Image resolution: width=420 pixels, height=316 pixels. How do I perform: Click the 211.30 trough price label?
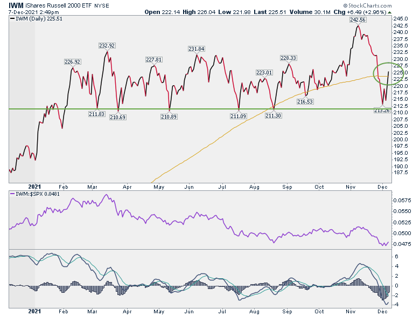[273, 115]
